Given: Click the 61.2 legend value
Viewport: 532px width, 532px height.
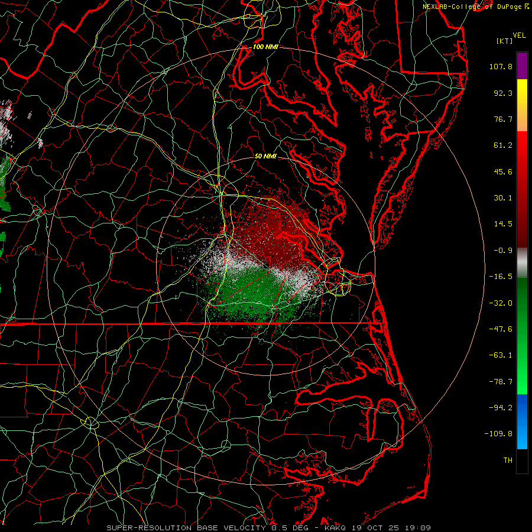Looking at the screenshot, I should [x=503, y=145].
